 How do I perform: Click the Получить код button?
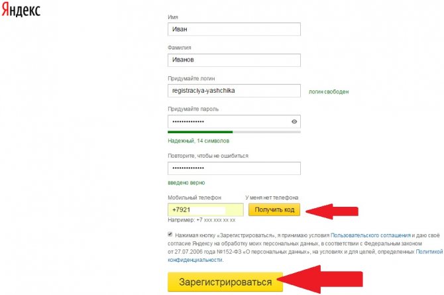(x=274, y=209)
